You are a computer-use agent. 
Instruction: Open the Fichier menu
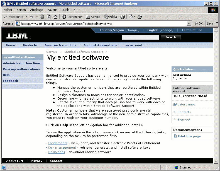[x=8, y=10]
